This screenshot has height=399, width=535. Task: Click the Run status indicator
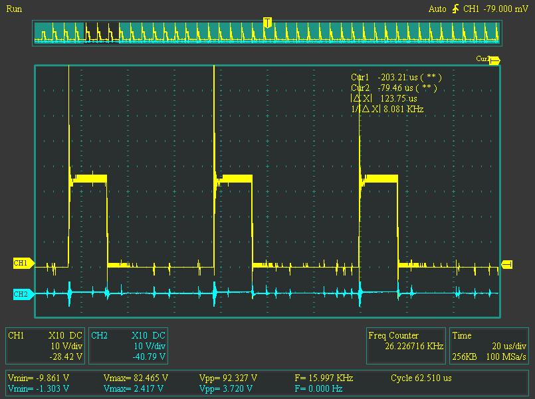14,9
